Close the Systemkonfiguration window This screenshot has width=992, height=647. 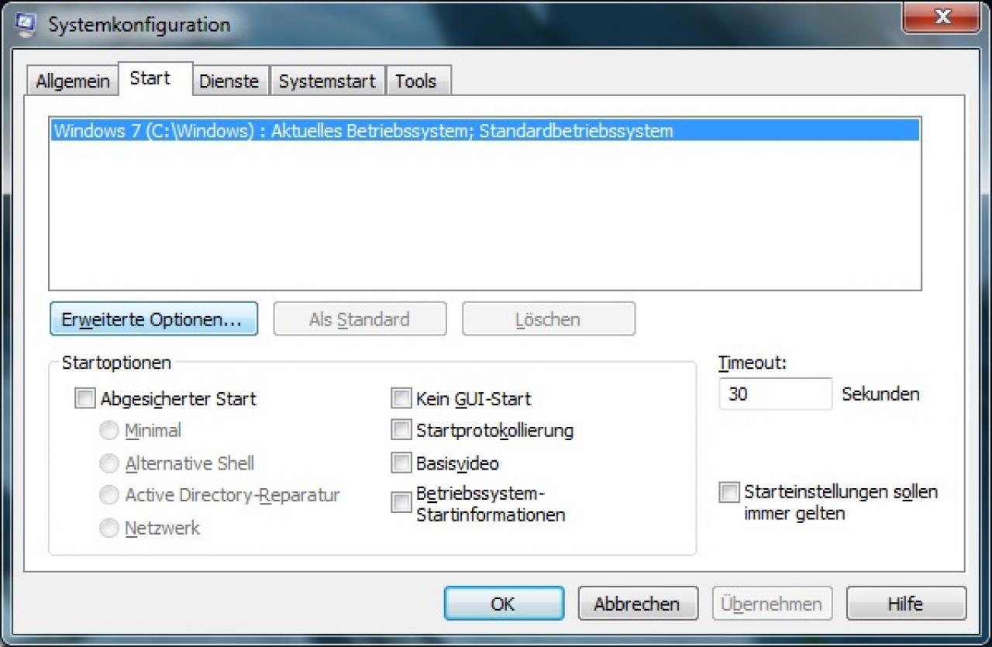coord(942,17)
